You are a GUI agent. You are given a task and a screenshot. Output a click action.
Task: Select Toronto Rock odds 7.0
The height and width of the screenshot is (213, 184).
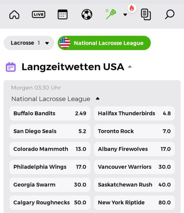tap(134, 131)
